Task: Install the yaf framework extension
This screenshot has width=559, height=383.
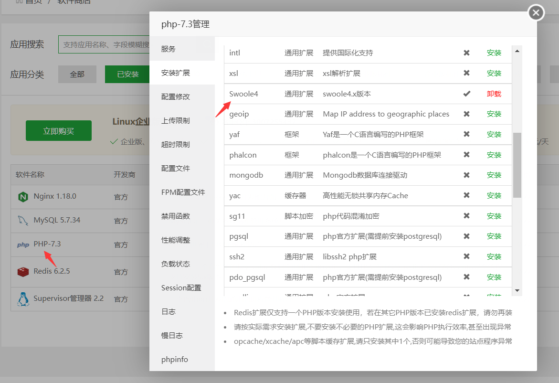Action: (494, 135)
